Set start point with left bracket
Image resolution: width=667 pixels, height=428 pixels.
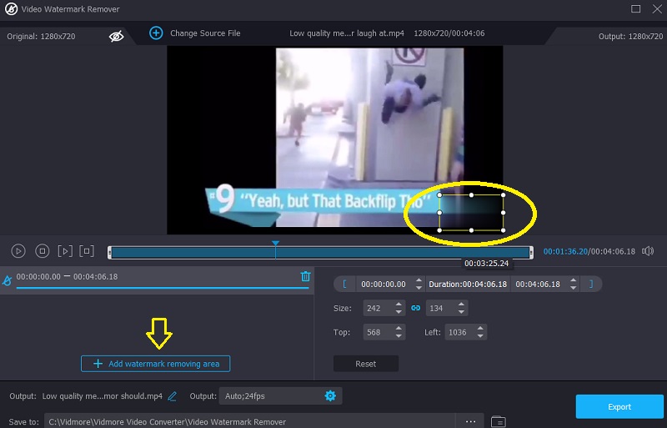tap(344, 284)
